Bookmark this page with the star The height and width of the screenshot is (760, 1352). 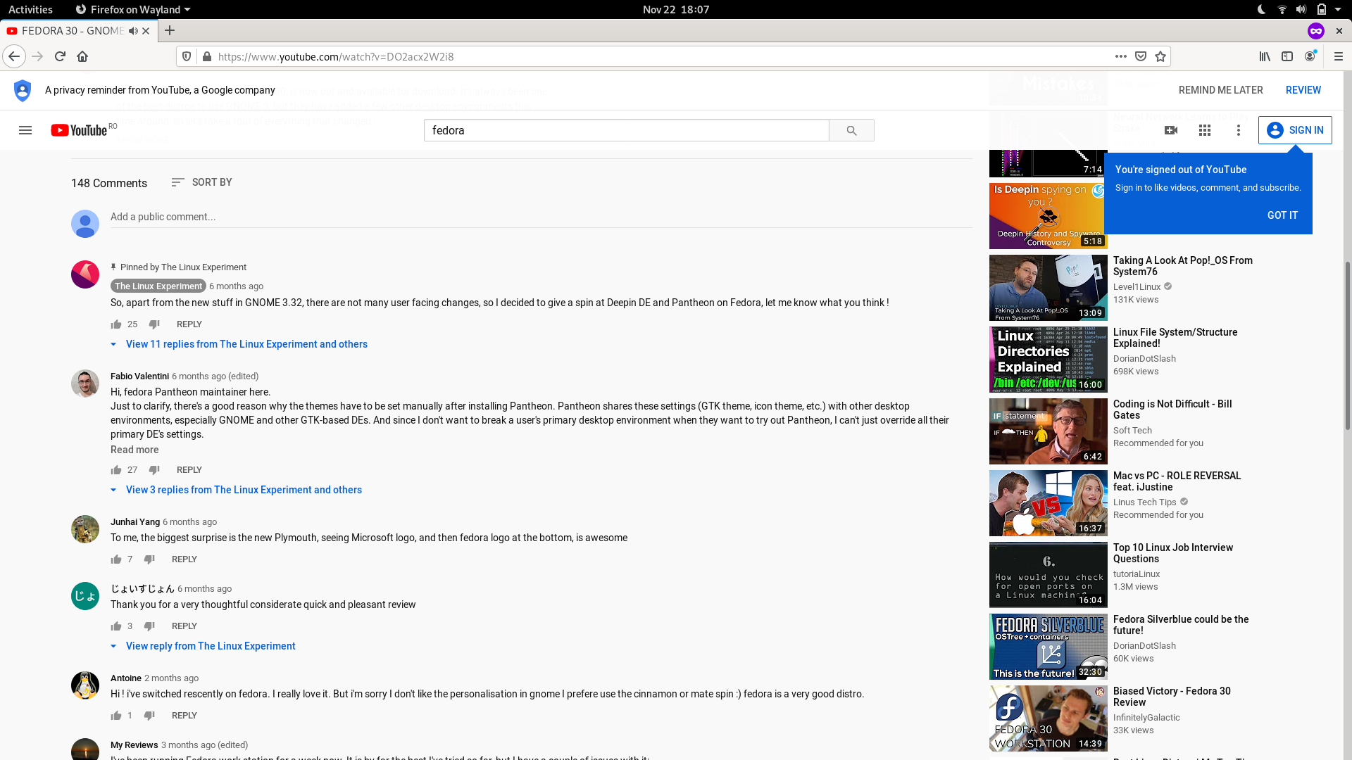(1160, 56)
